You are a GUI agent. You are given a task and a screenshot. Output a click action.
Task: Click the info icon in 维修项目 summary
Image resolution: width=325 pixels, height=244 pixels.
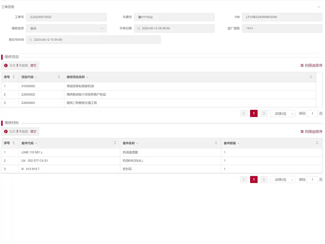click(6, 65)
